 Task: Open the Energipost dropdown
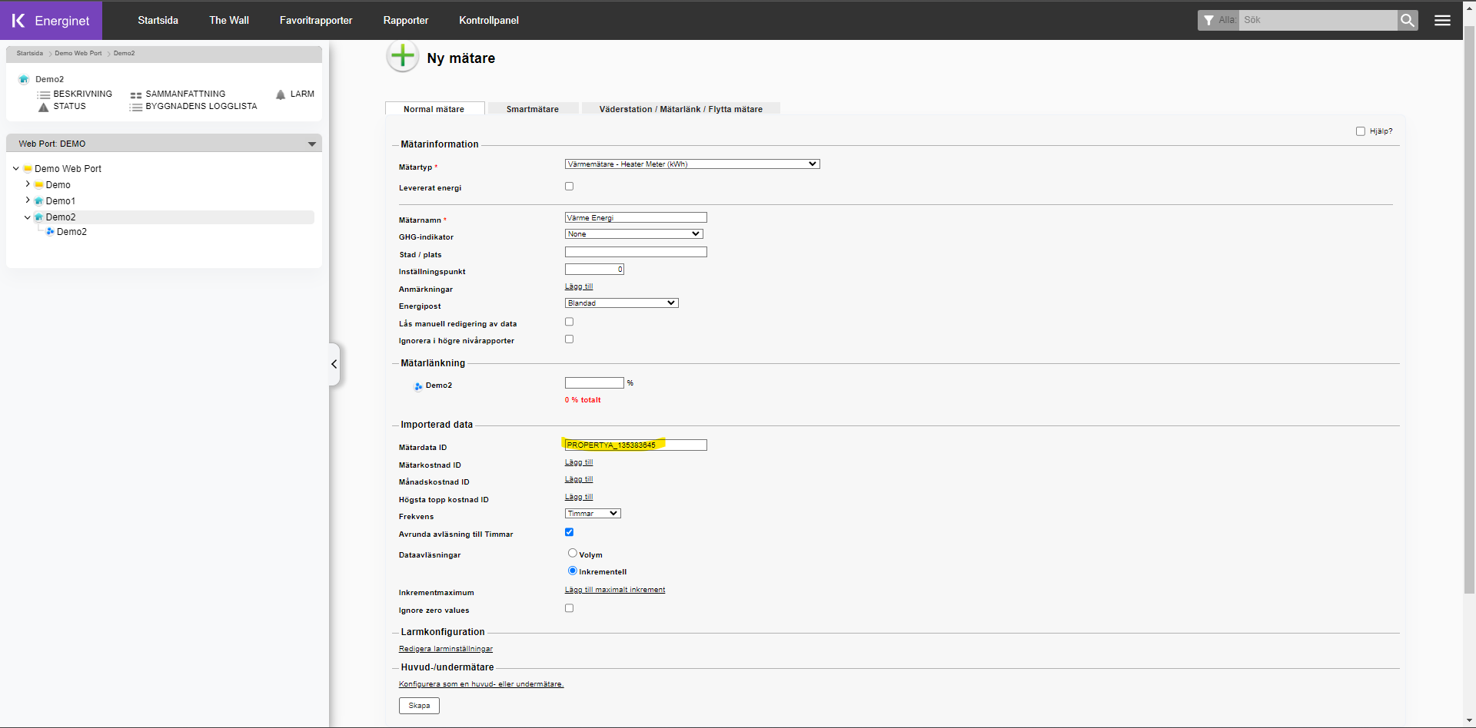tap(622, 303)
